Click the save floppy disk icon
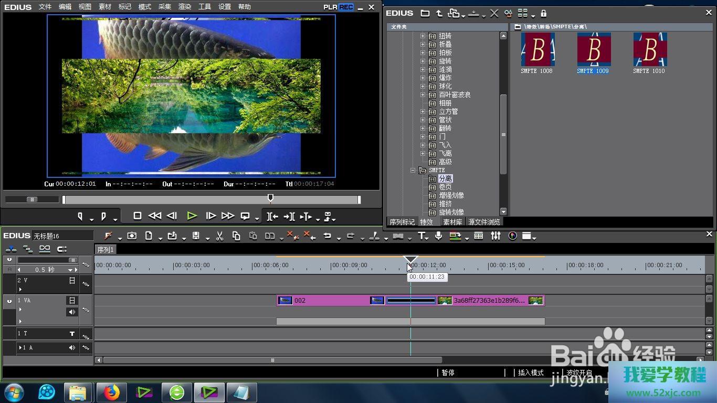The height and width of the screenshot is (403, 717). point(196,236)
